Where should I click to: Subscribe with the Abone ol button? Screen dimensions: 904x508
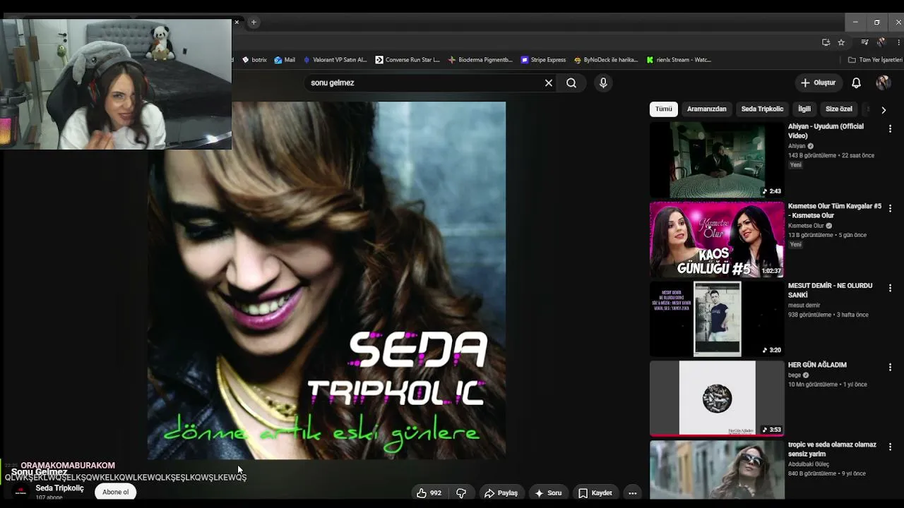click(x=115, y=492)
